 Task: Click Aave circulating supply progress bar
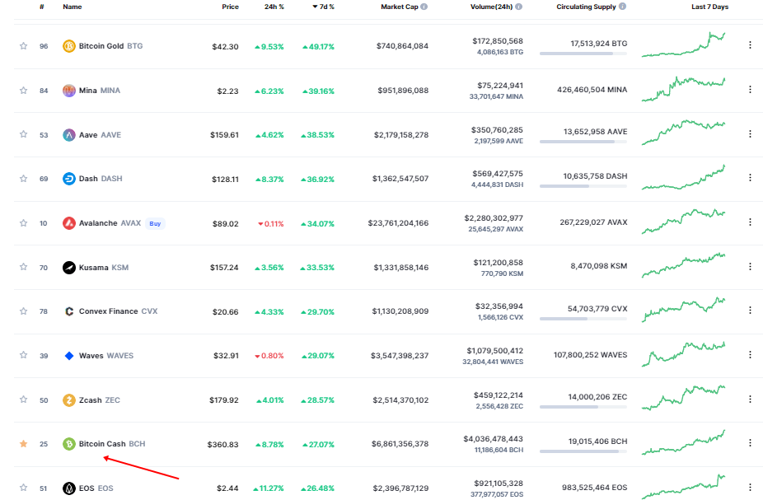pyautogui.click(x=583, y=142)
